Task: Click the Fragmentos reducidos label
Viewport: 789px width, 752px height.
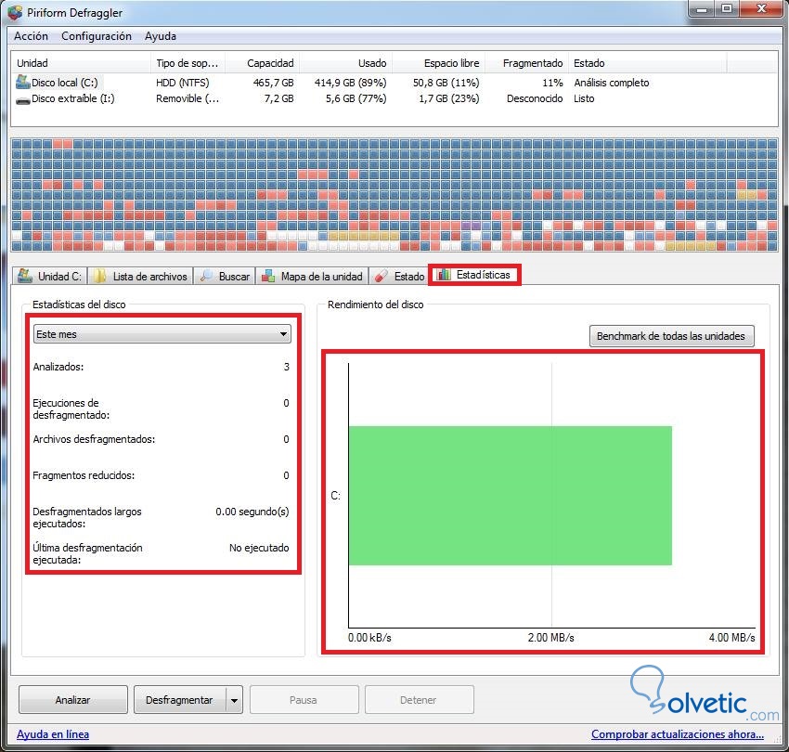Action: point(84,475)
